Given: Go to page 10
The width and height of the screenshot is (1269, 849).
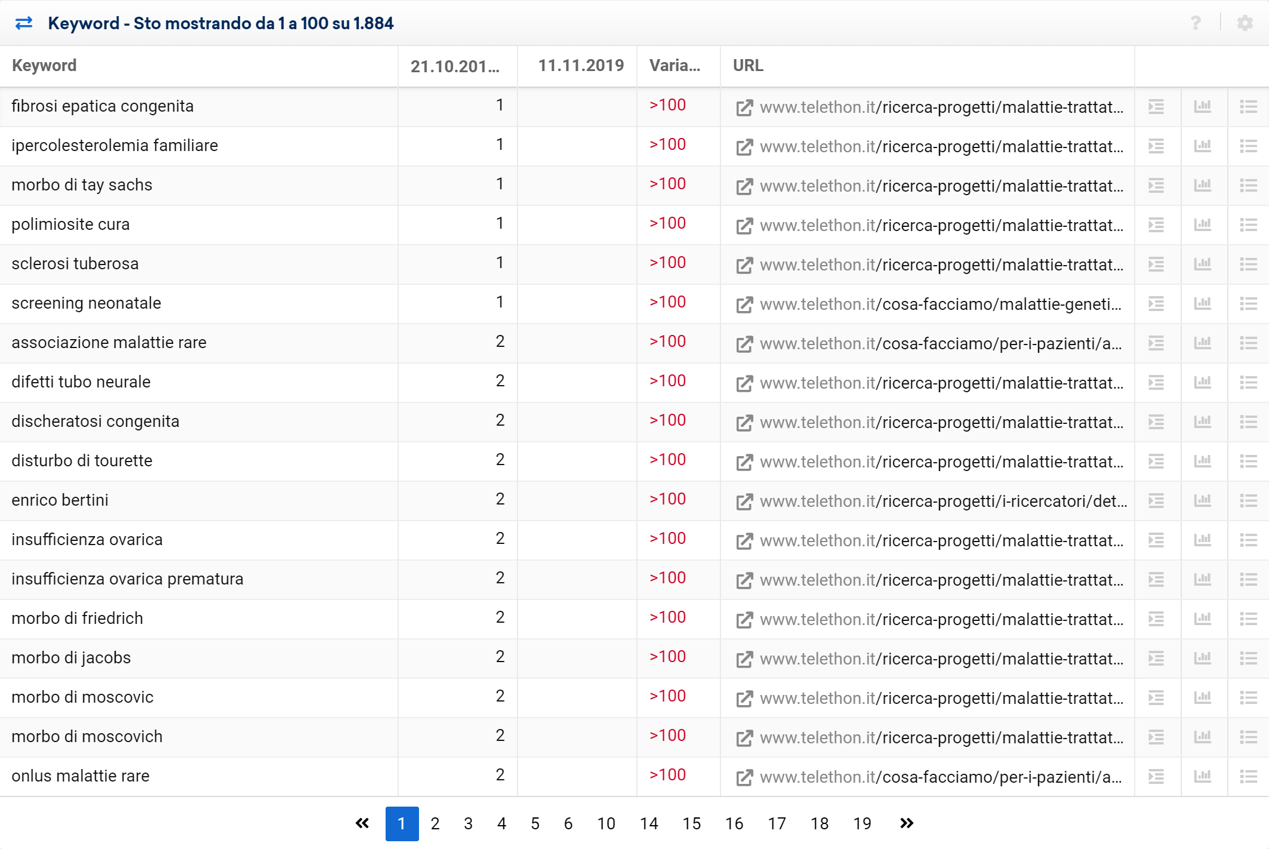Looking at the screenshot, I should point(606,824).
